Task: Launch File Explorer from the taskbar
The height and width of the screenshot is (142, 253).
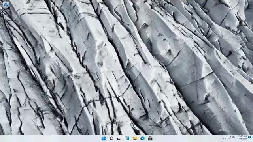Action: point(135,138)
